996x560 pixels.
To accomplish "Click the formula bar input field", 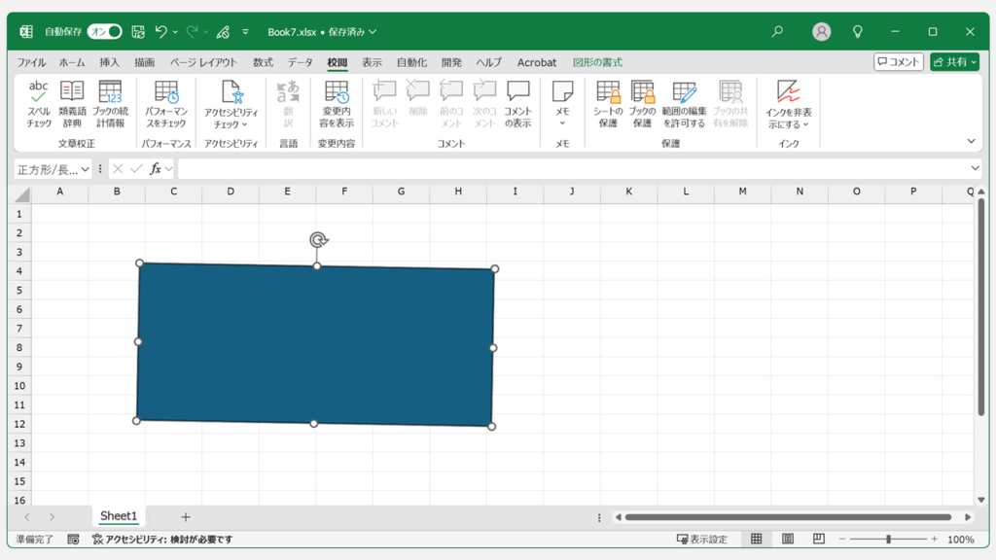I will point(572,169).
